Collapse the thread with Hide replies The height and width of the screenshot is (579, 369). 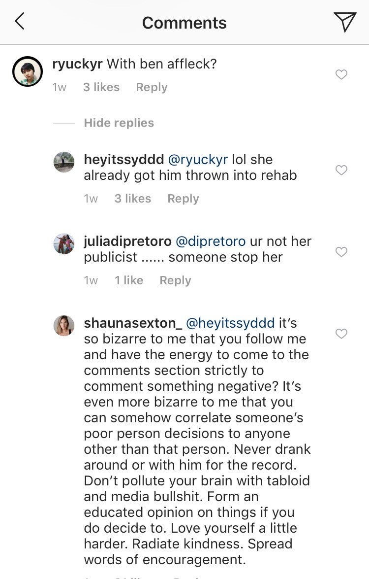tap(119, 123)
